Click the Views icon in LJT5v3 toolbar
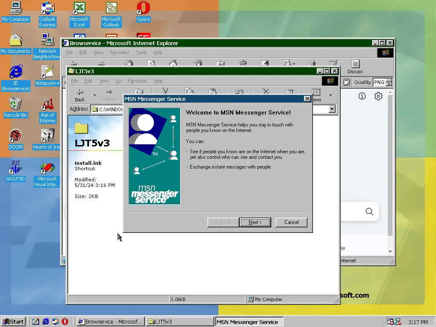 click(316, 92)
